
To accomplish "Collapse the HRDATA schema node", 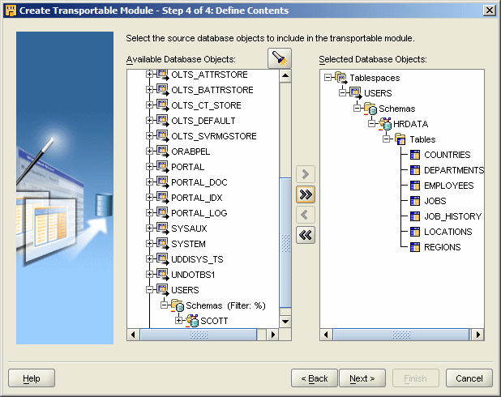I will [371, 124].
